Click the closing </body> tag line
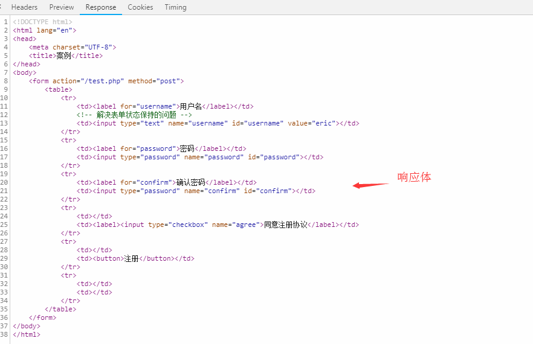Screen dimensions: 533x344 pyautogui.click(x=27, y=326)
